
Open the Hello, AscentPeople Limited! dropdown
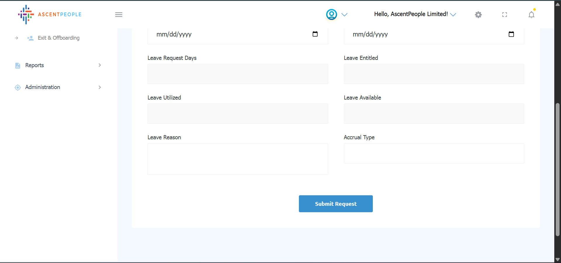(x=415, y=14)
